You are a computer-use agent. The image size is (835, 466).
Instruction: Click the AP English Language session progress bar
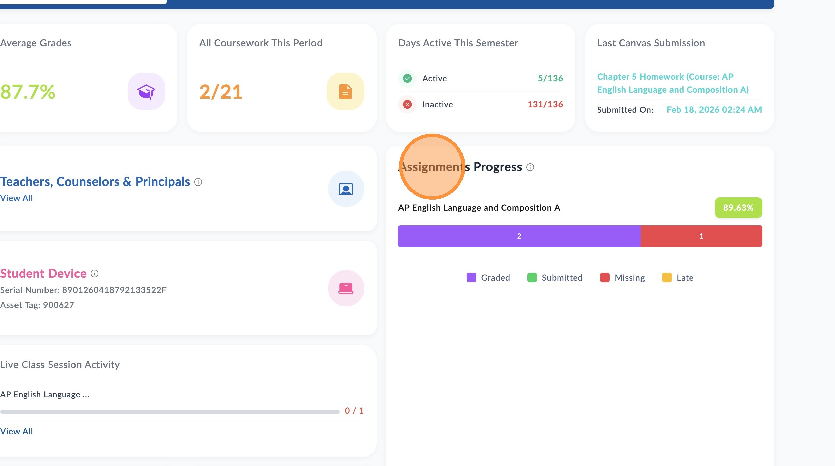(x=170, y=412)
